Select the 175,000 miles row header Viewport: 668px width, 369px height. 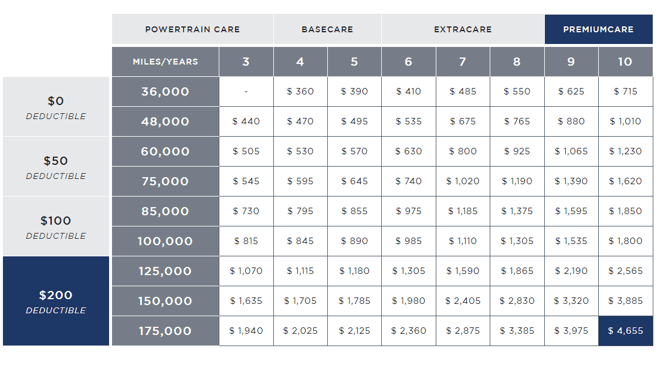tap(165, 331)
